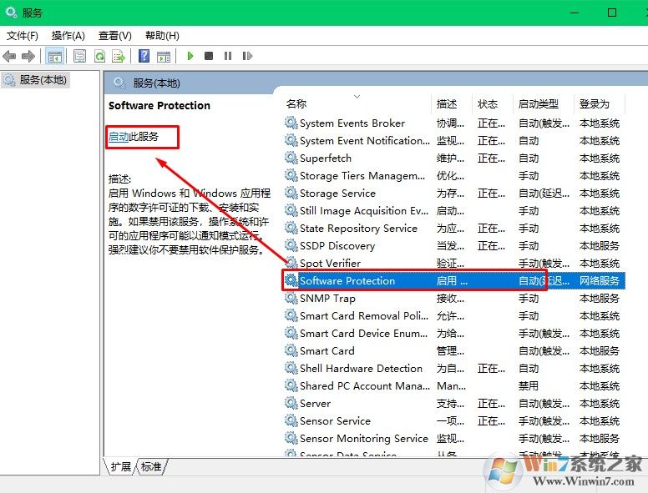Switch to the 标准 tab
Image resolution: width=648 pixels, height=493 pixels.
(x=151, y=467)
